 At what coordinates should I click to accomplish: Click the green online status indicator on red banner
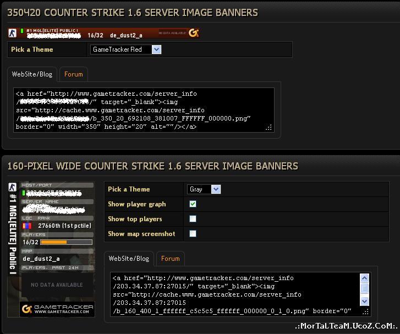pos(22,31)
